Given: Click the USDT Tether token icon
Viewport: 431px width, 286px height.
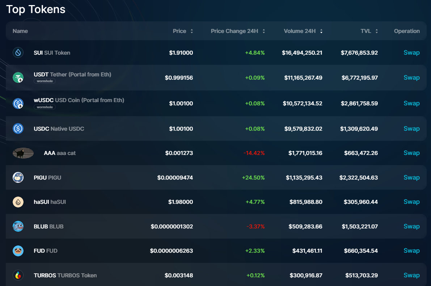Looking at the screenshot, I should [x=18, y=77].
